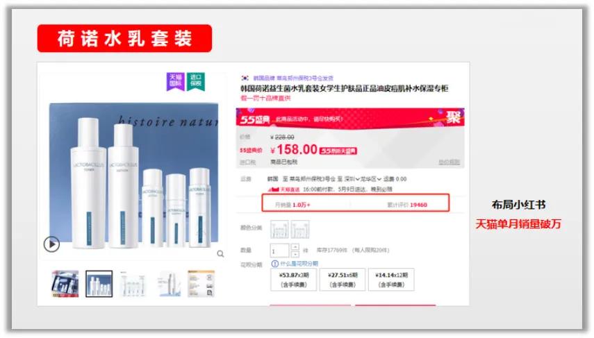
Task: Click the red 假一罚十 subtitle
Action: [265, 98]
